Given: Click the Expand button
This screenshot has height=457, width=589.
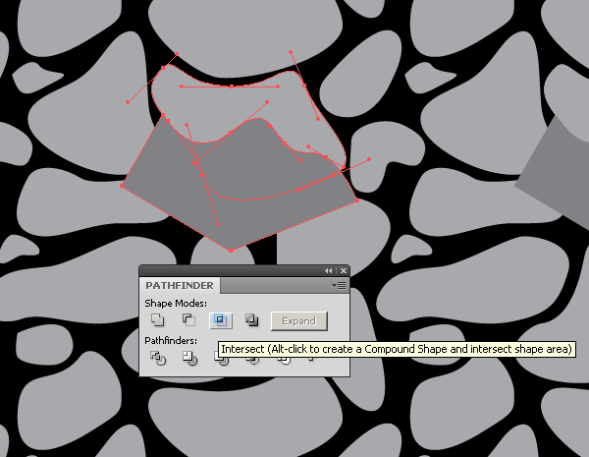Looking at the screenshot, I should (x=299, y=321).
